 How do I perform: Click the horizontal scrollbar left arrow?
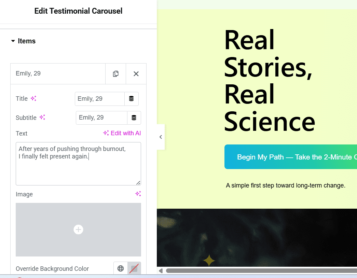[x=161, y=271]
